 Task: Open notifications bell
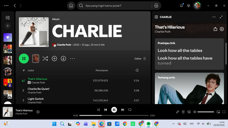point(181,6)
